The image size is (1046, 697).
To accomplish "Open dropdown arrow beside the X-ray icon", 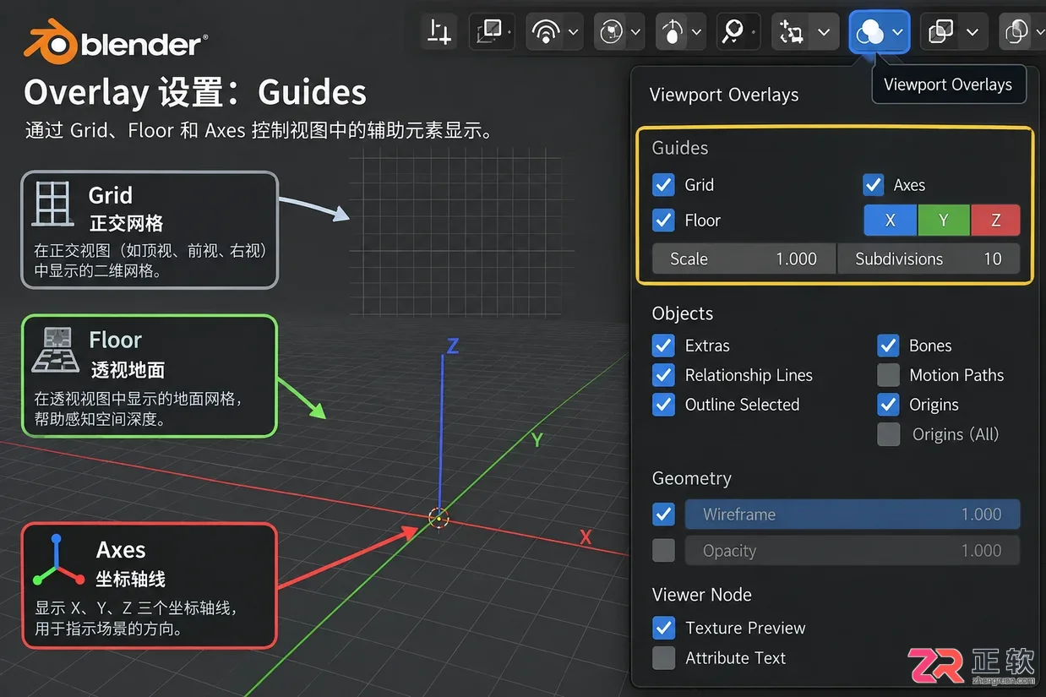I will [x=972, y=32].
